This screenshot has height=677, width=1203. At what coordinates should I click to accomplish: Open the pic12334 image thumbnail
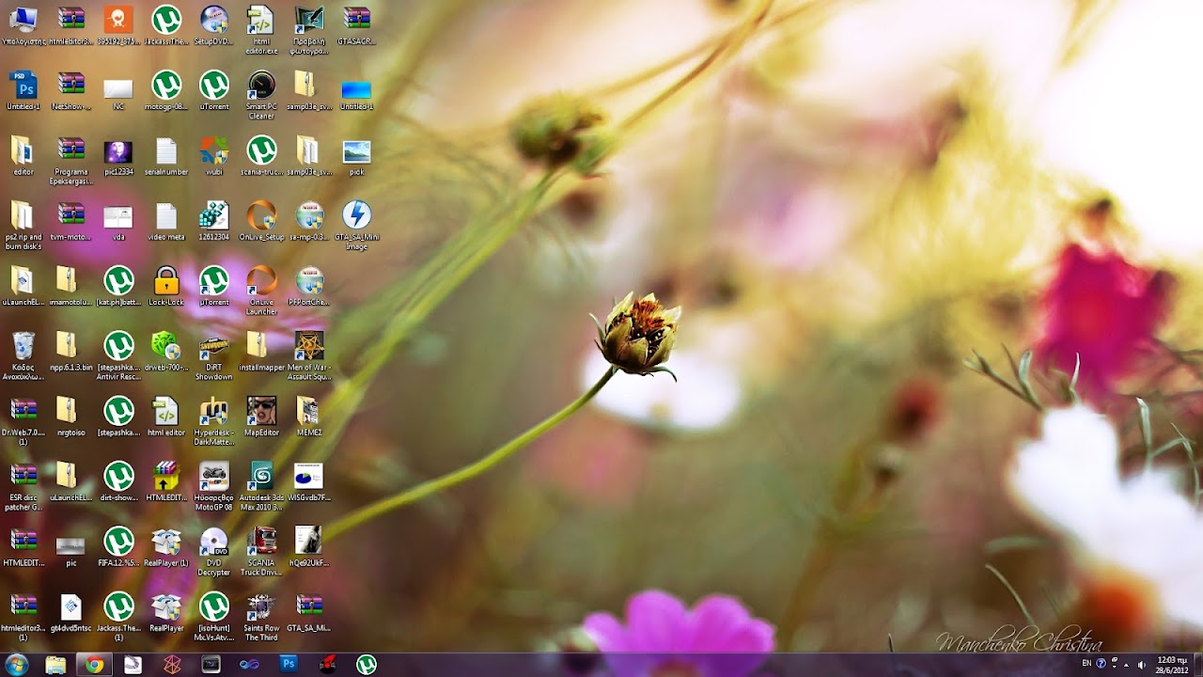(118, 156)
